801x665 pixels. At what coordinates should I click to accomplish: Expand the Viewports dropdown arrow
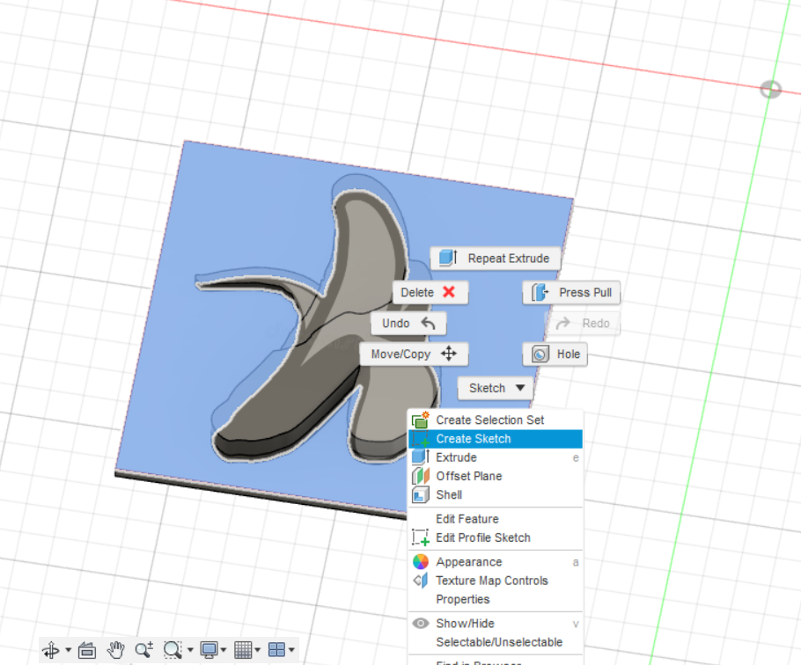click(291, 650)
